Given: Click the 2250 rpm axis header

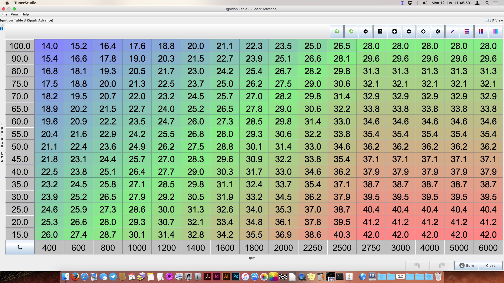Looking at the screenshot, I should 313,248.
